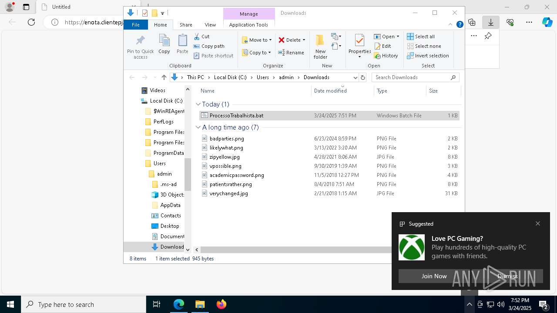Click the Manage contextual tab
The image size is (557, 313).
coord(249,14)
